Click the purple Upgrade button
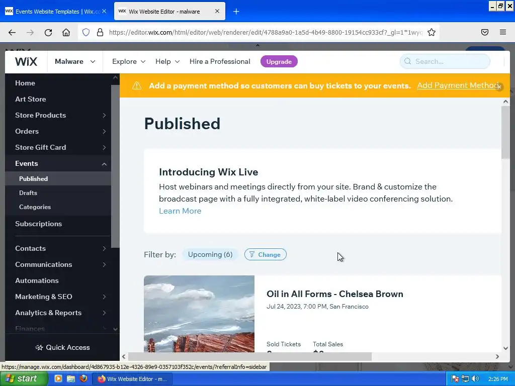 point(279,61)
